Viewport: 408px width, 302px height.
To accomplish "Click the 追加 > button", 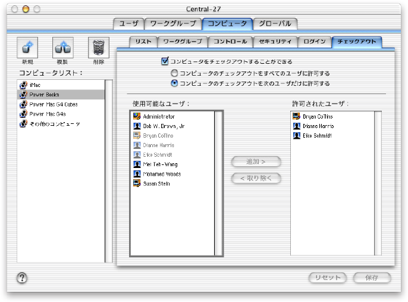I will pos(256,161).
